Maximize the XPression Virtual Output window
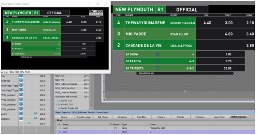 pyautogui.click(x=97, y=4)
